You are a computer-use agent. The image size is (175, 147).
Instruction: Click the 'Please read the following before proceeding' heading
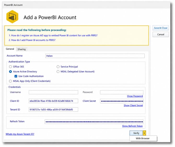(37, 30)
